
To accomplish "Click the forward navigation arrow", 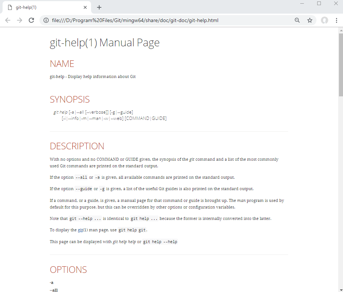I will 20,20.
